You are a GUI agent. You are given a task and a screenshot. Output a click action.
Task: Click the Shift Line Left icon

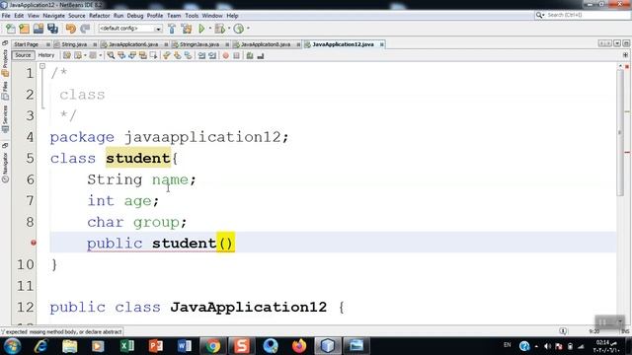[201, 55]
